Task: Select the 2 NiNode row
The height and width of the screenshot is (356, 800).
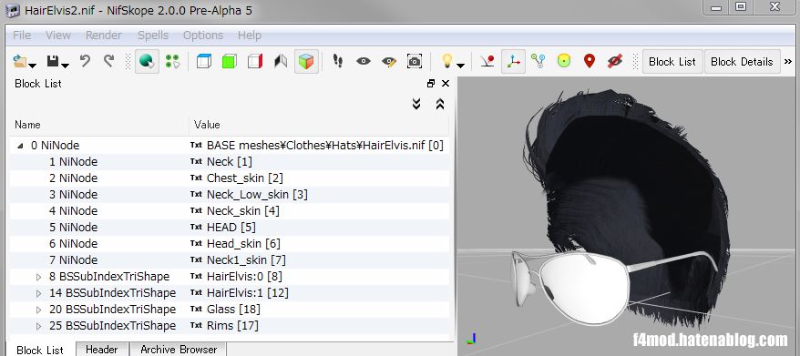Action: point(230,178)
